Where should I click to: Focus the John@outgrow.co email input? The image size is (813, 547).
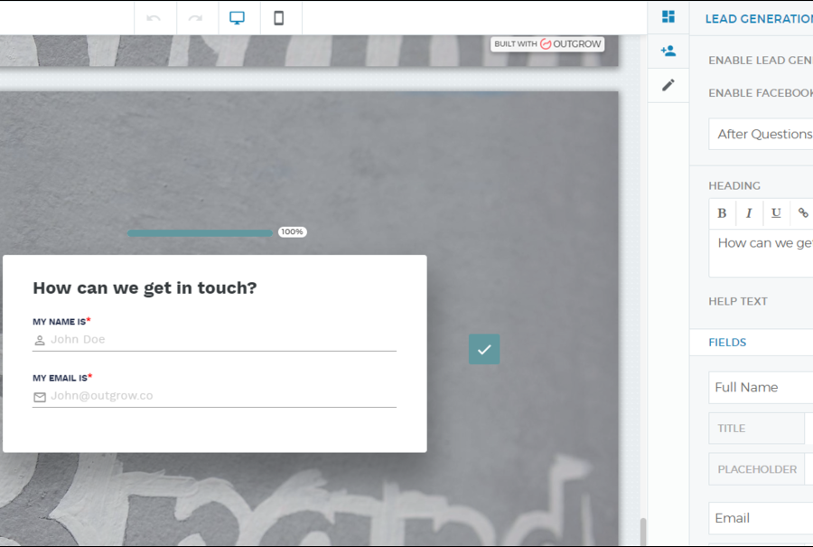(x=221, y=396)
